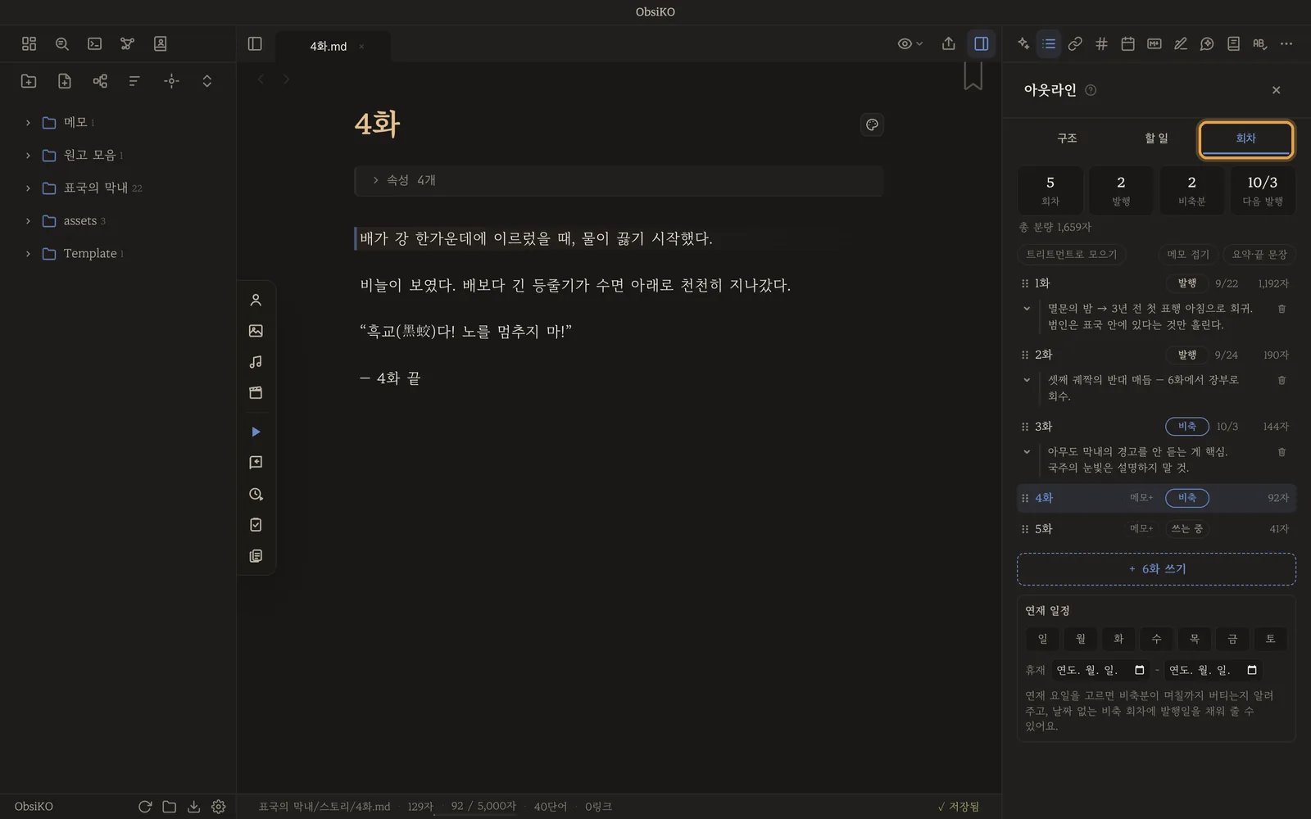Open the links panel icon
The image size is (1311, 819).
tap(1075, 43)
